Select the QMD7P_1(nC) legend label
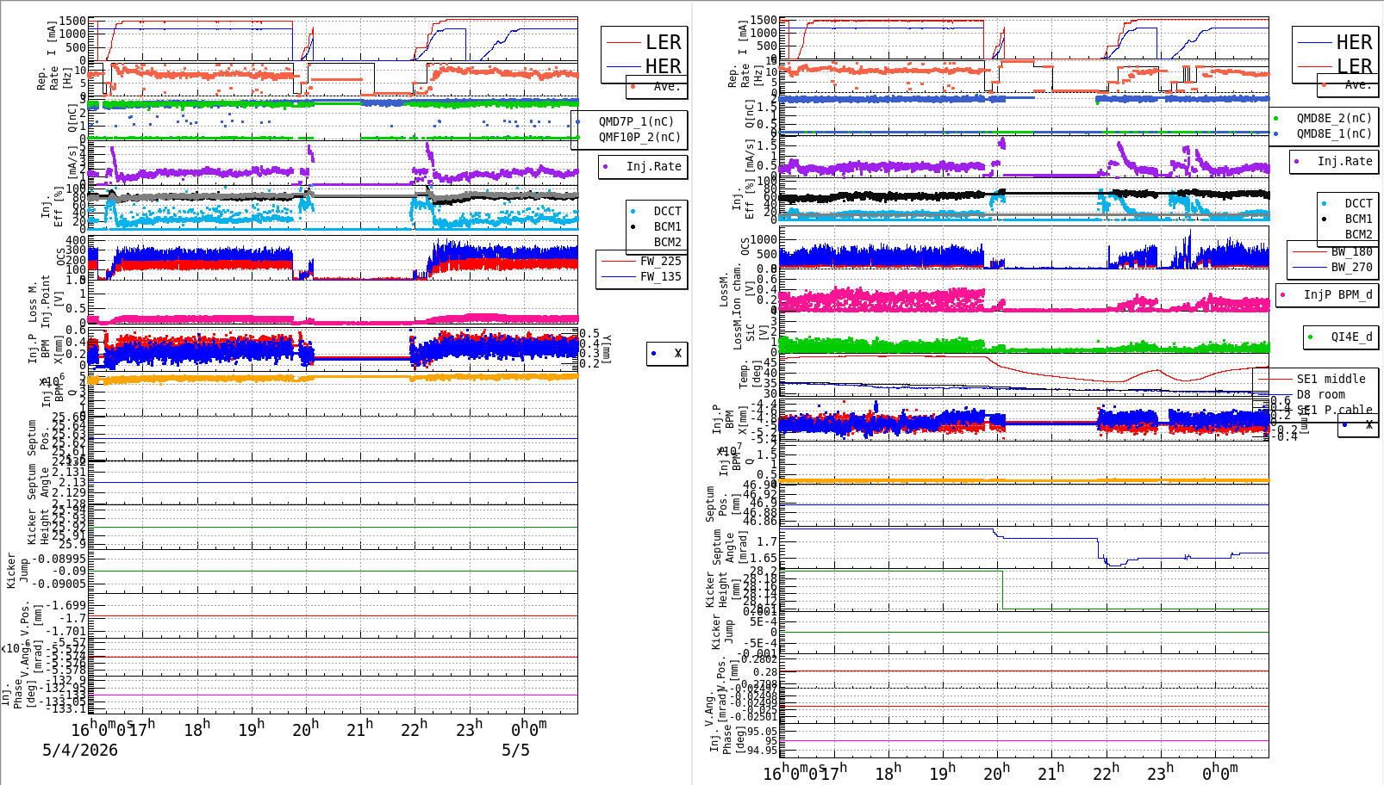The width and height of the screenshot is (1384, 785). pyautogui.click(x=636, y=121)
